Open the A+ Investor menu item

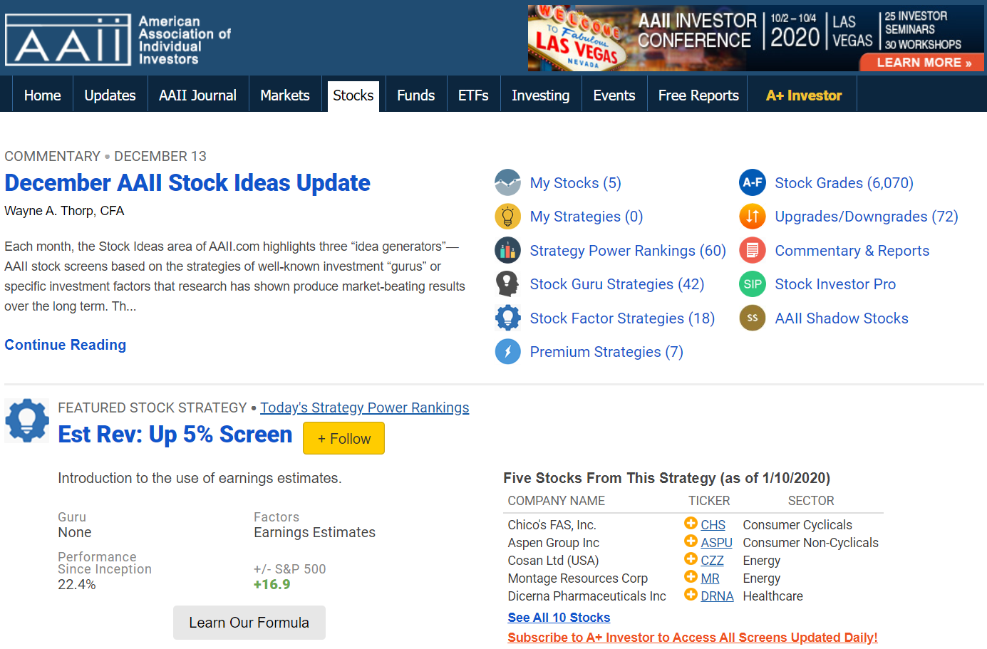[x=803, y=95]
